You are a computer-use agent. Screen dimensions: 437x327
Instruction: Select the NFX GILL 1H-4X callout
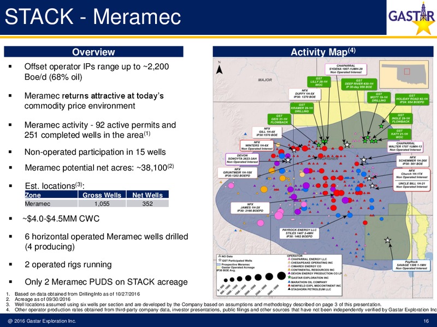(267, 132)
